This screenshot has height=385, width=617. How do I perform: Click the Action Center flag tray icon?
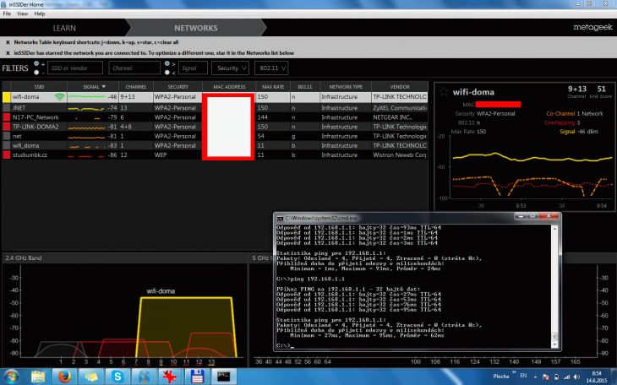(x=546, y=377)
